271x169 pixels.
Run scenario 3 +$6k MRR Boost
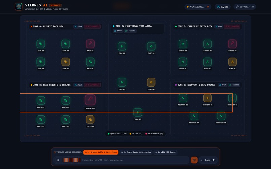pyautogui.click(x=165, y=152)
